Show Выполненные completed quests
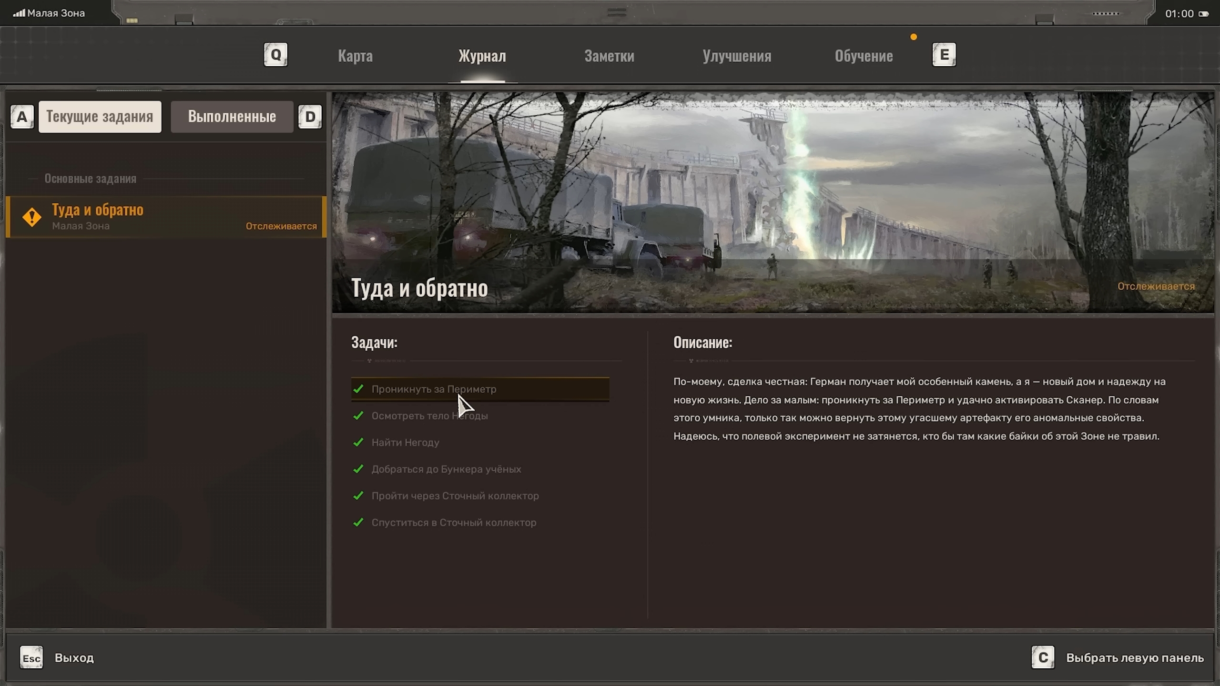The image size is (1220, 686). tap(232, 117)
